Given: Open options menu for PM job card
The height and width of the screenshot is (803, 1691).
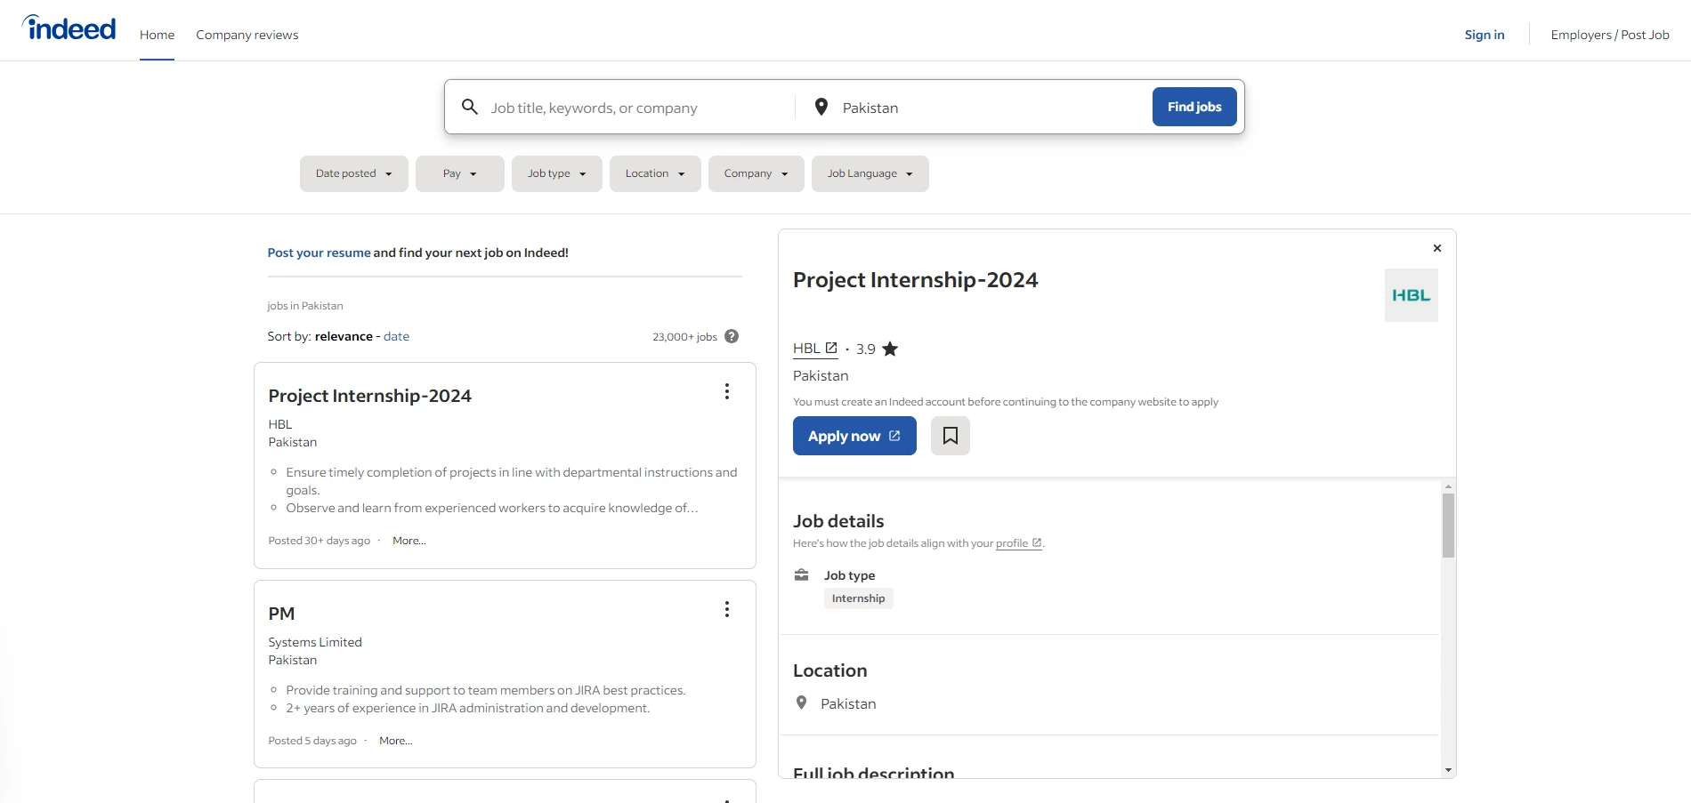Looking at the screenshot, I should (727, 609).
